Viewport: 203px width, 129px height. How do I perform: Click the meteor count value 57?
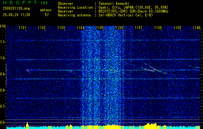47,15
